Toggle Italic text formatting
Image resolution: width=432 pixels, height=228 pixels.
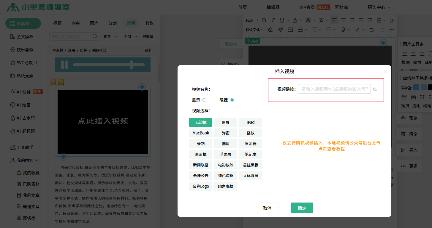pyautogui.click(x=273, y=20)
